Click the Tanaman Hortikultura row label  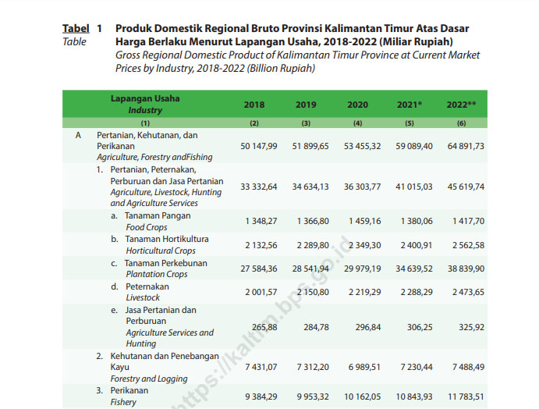pos(167,239)
